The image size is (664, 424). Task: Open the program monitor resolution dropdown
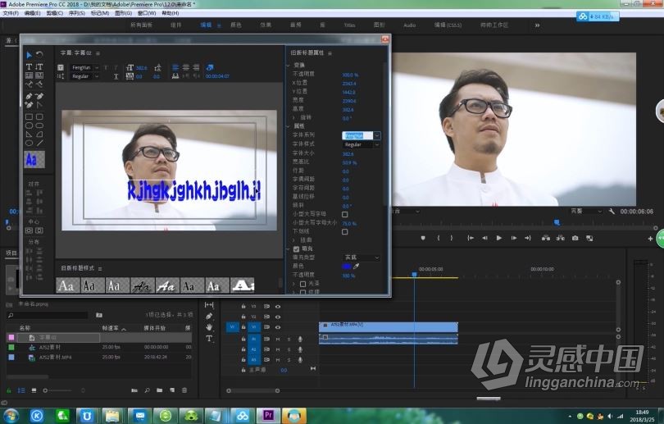point(586,211)
